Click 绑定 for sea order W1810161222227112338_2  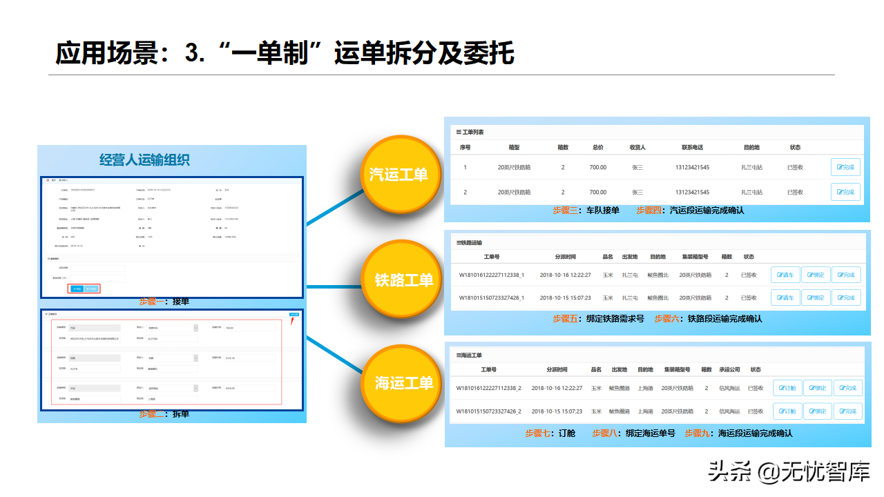pos(818,388)
